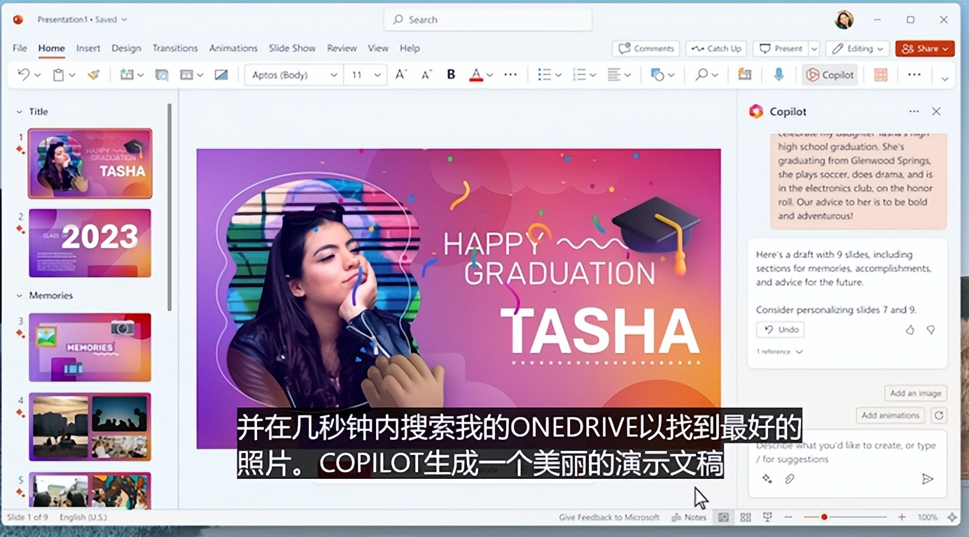
Task: Click the Add an image suggestion
Action: tap(915, 393)
